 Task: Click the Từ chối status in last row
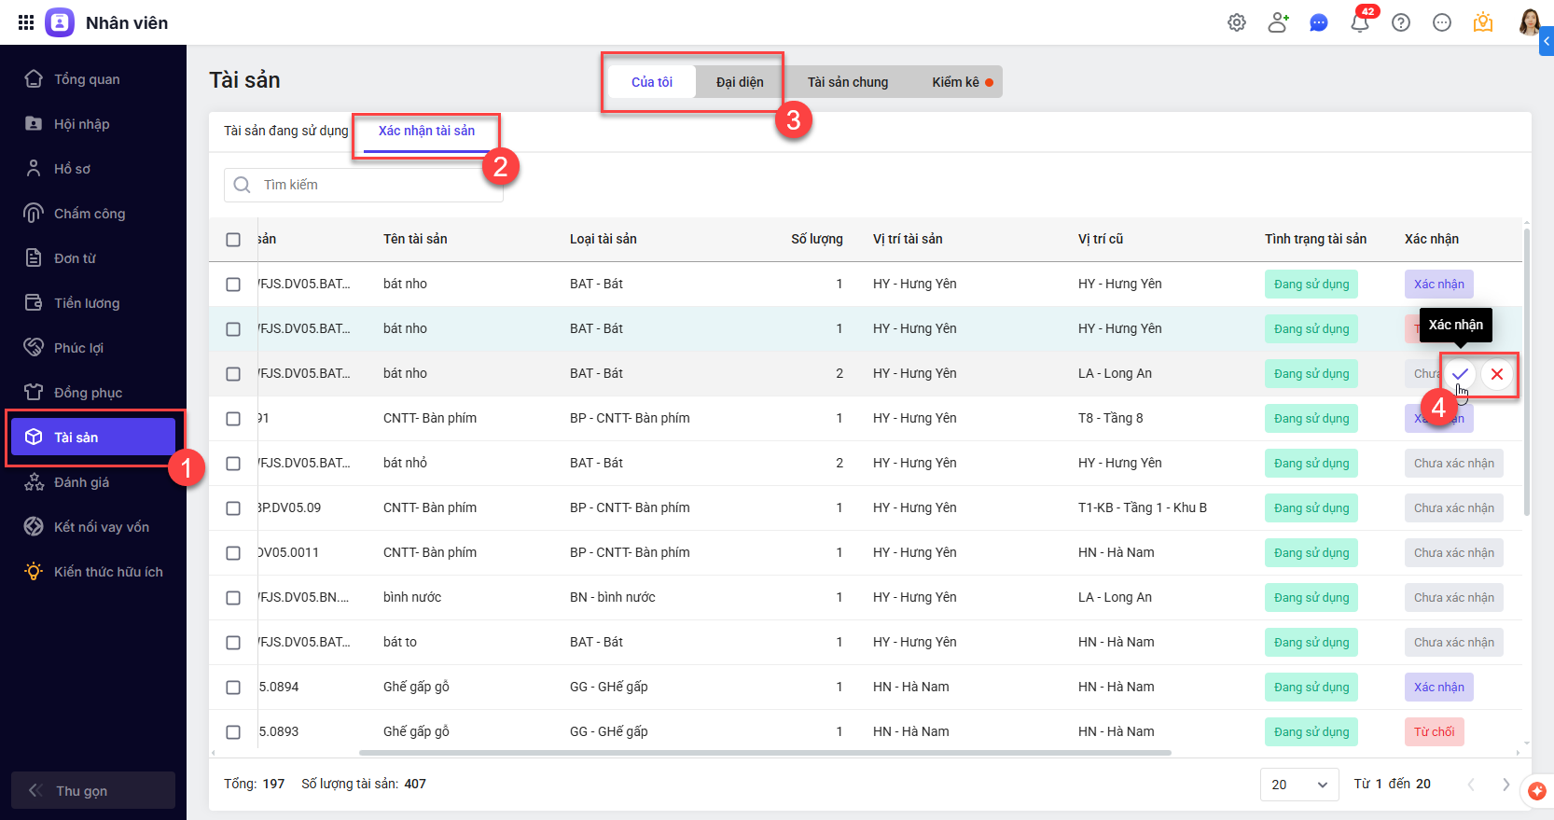1434,732
